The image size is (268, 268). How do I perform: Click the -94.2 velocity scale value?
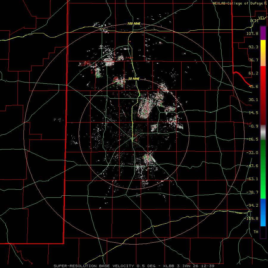tap(252, 205)
